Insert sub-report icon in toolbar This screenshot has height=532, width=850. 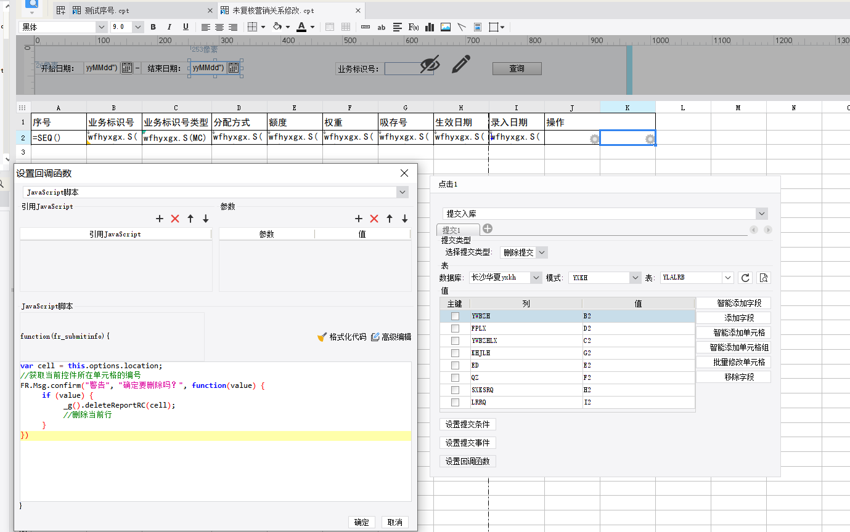(x=478, y=27)
